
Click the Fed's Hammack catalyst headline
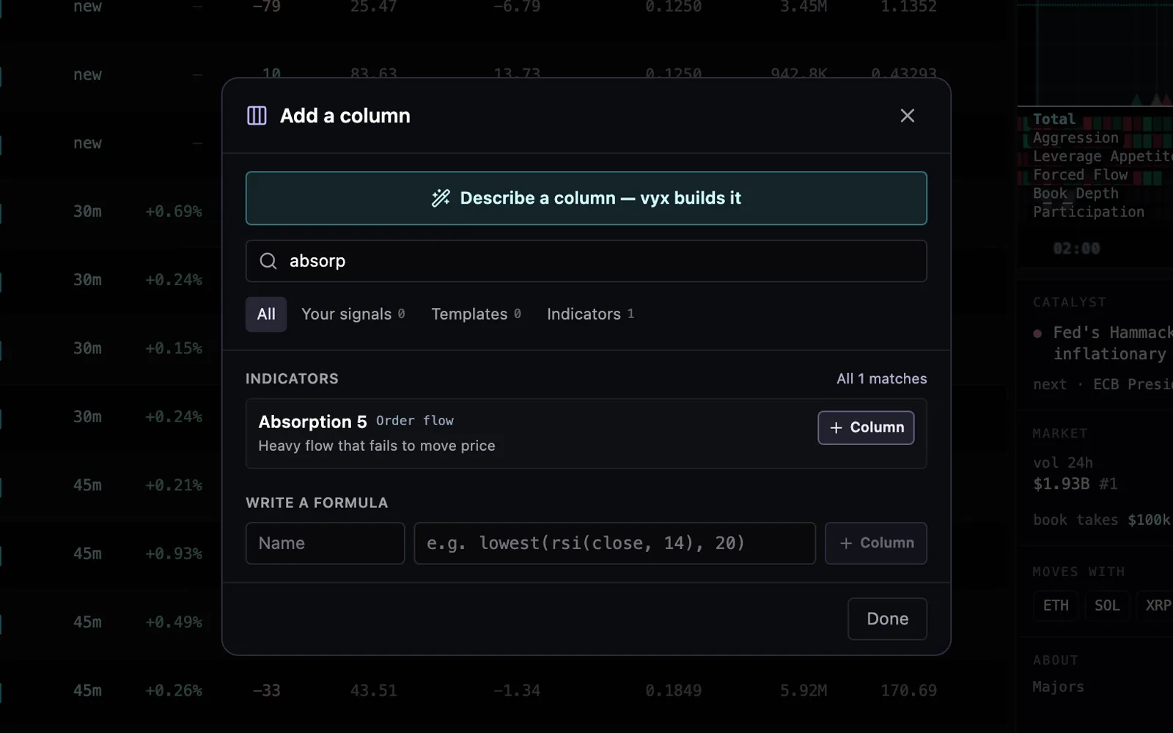click(x=1113, y=343)
